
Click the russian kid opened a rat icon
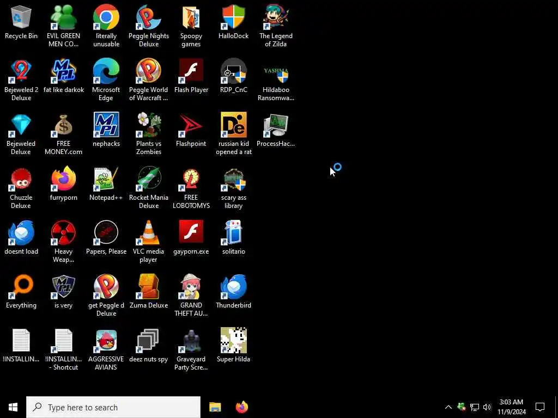click(x=233, y=125)
